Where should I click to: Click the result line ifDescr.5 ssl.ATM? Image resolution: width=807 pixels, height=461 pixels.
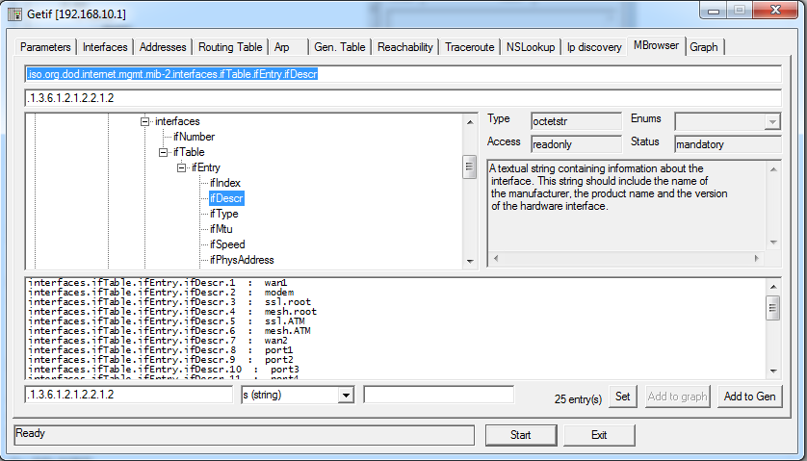point(167,321)
